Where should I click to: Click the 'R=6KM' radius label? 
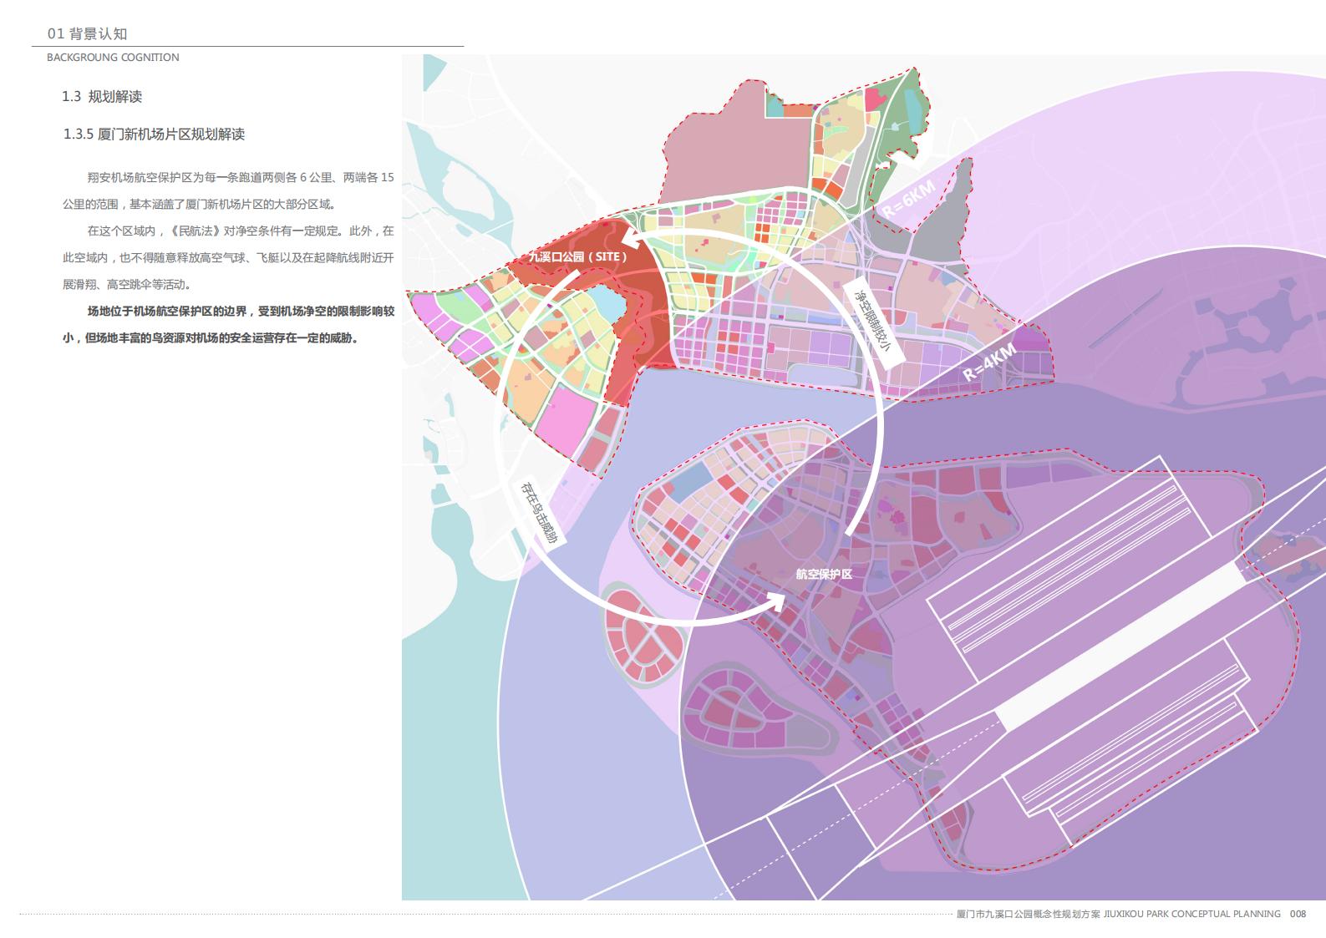(x=911, y=199)
